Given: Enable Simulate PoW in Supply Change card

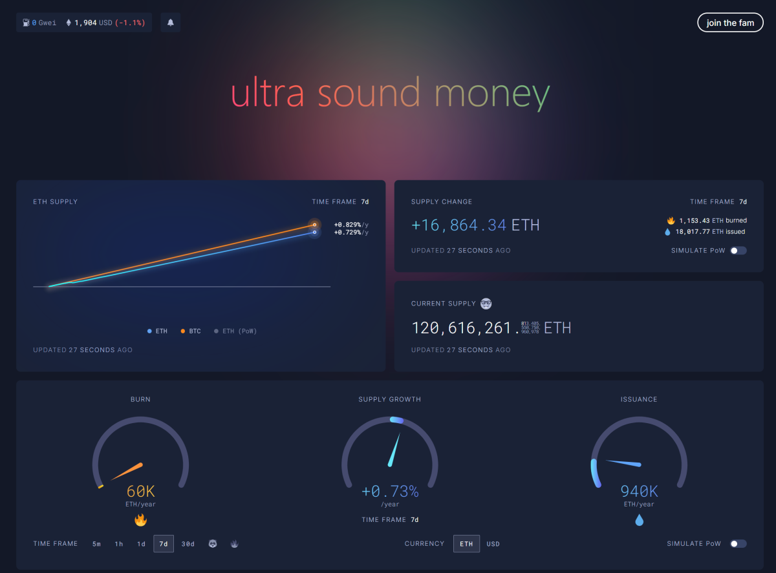Looking at the screenshot, I should pos(738,251).
